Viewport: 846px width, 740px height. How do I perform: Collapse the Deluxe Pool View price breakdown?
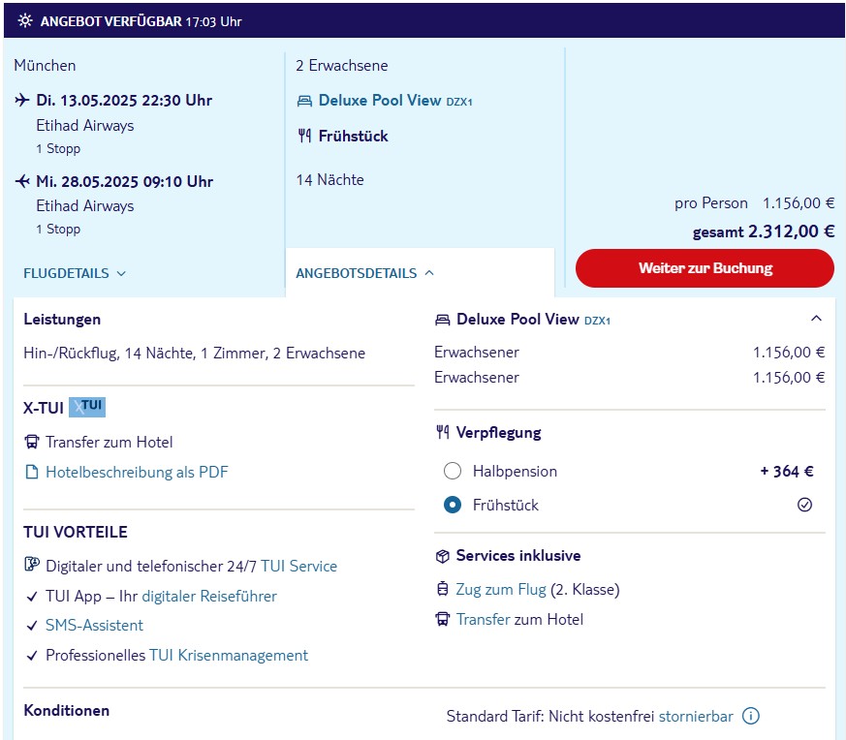coord(816,319)
